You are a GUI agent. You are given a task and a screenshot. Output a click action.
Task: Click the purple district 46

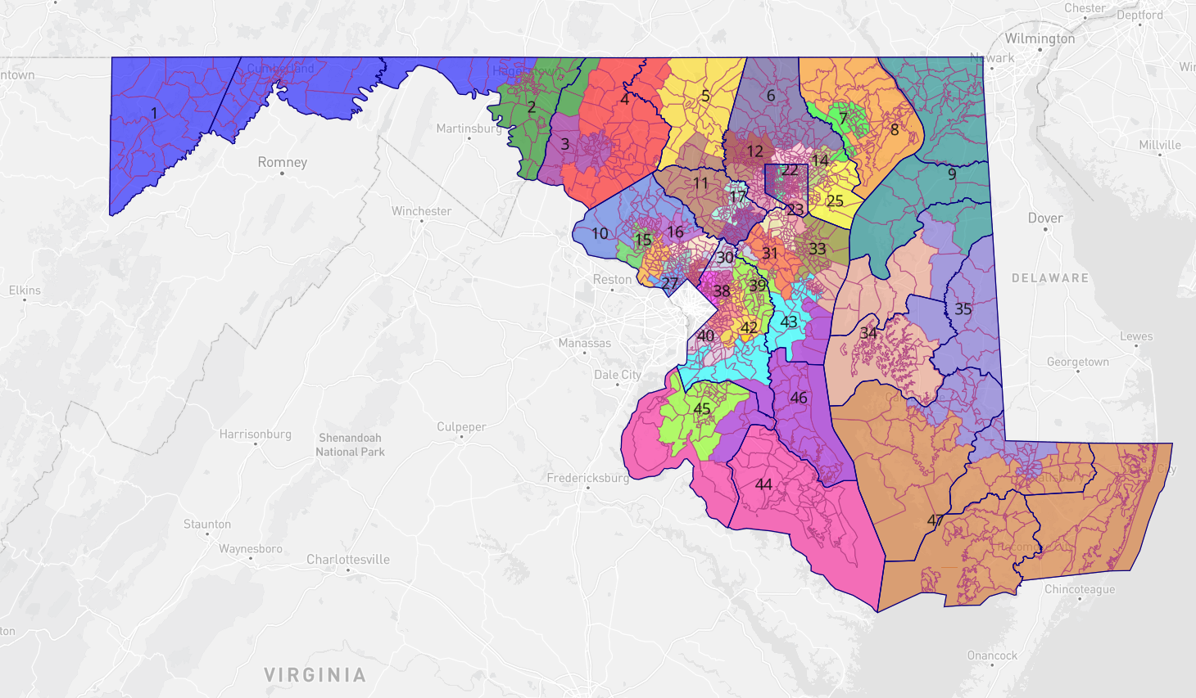coord(799,397)
